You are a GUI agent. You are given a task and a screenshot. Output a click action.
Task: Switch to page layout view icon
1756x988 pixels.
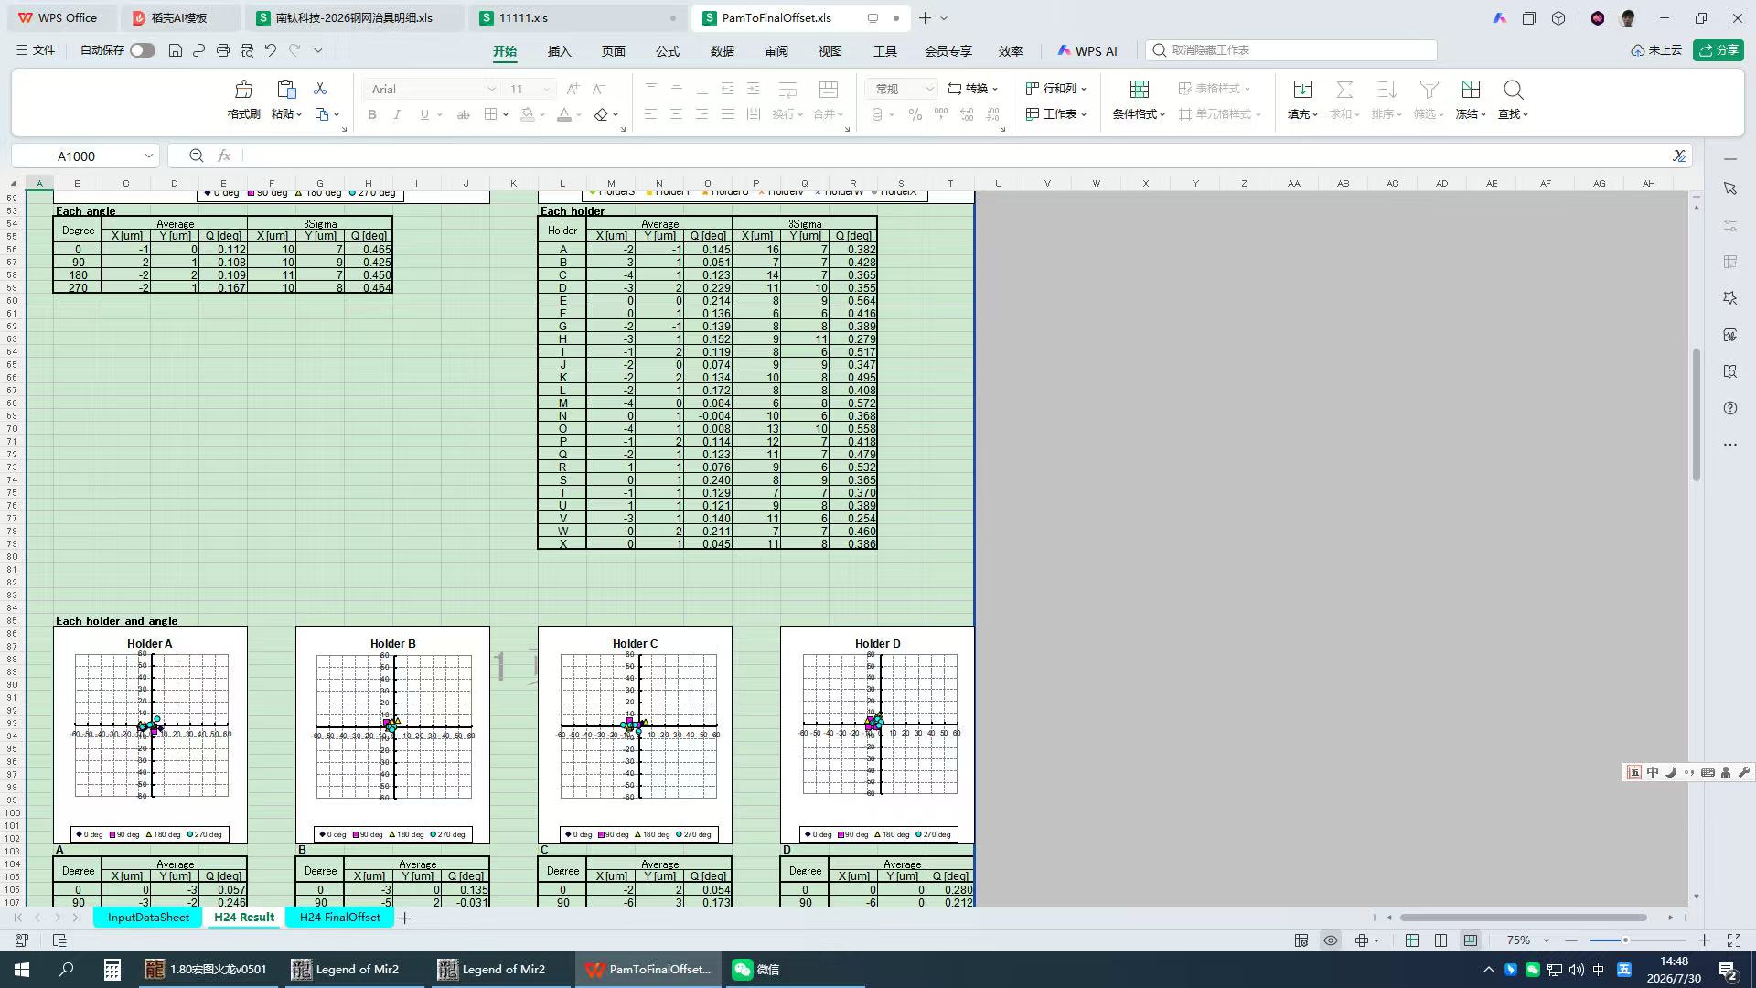(1441, 940)
